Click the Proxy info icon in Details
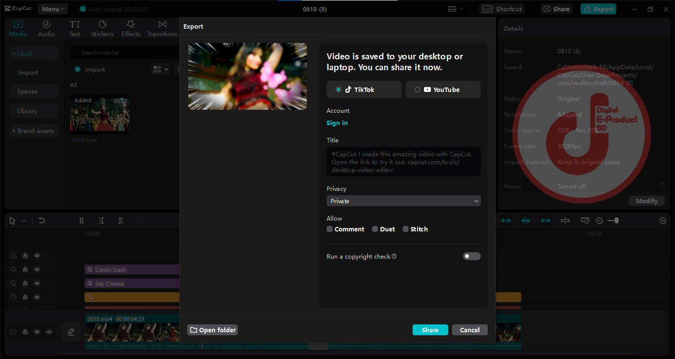This screenshot has width=675, height=359. coord(662,184)
